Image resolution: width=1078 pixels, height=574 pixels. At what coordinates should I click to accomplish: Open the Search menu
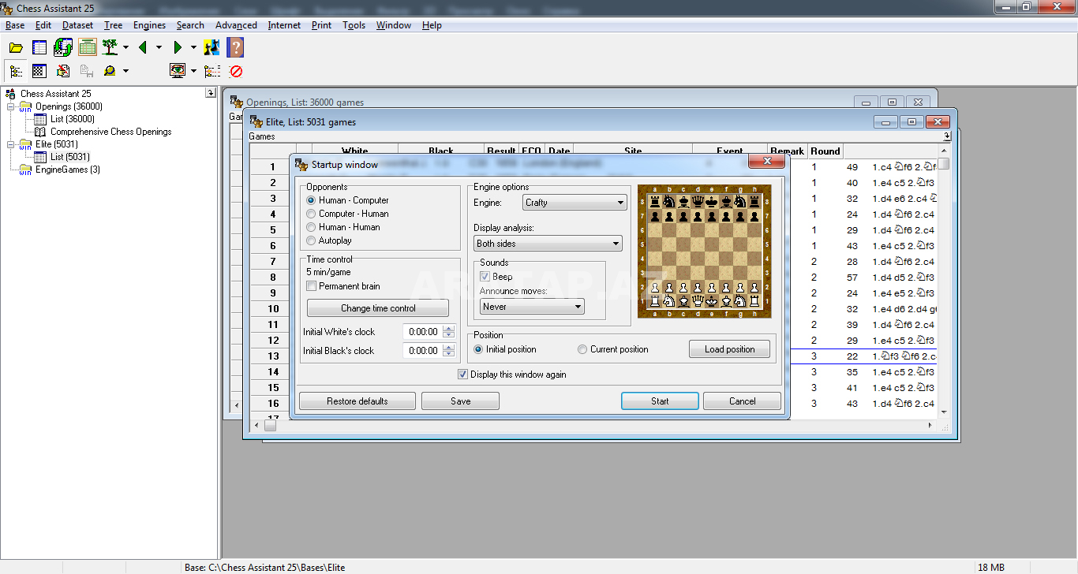(190, 25)
